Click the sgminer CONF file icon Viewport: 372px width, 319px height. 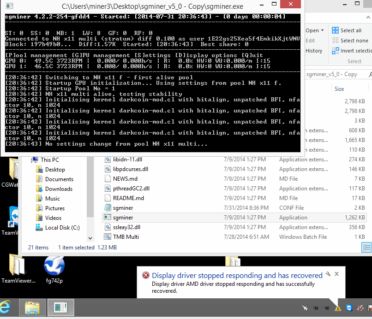pyautogui.click(x=108, y=208)
